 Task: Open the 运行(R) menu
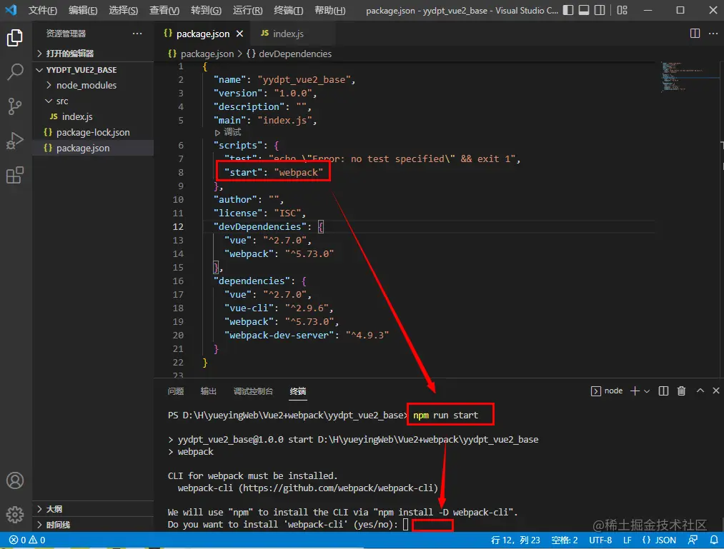pos(247,10)
